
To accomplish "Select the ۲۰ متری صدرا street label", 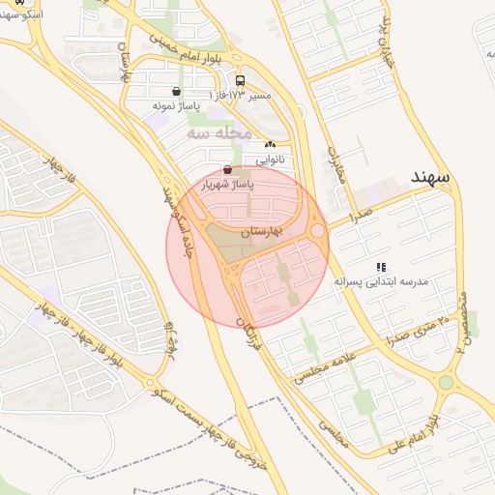I will click(x=419, y=332).
